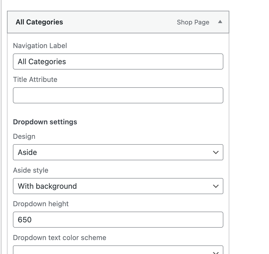Focus the Navigation Label text field
Screen dimensions: 269x254
(118, 61)
